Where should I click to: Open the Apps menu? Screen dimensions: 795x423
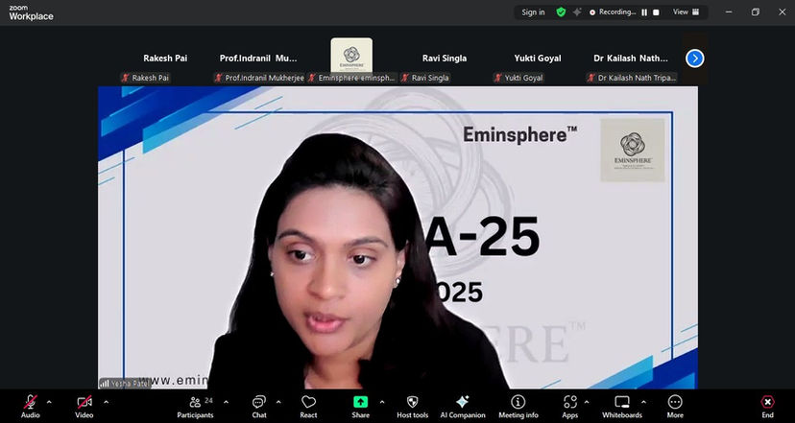(x=570, y=407)
